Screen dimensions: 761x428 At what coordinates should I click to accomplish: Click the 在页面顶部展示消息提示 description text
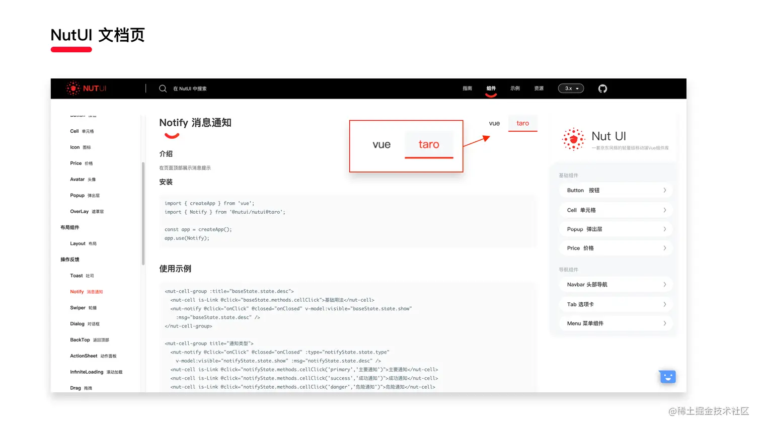click(x=185, y=168)
